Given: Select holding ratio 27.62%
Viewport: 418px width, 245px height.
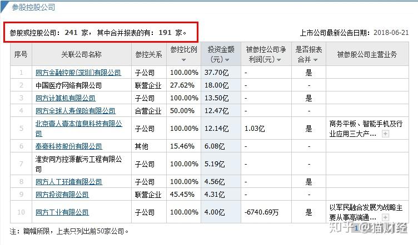Looking at the screenshot, I should [182, 85].
